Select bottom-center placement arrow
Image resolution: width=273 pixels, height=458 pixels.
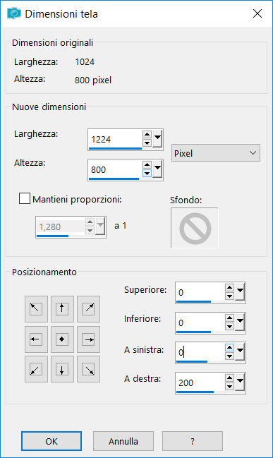62,369
